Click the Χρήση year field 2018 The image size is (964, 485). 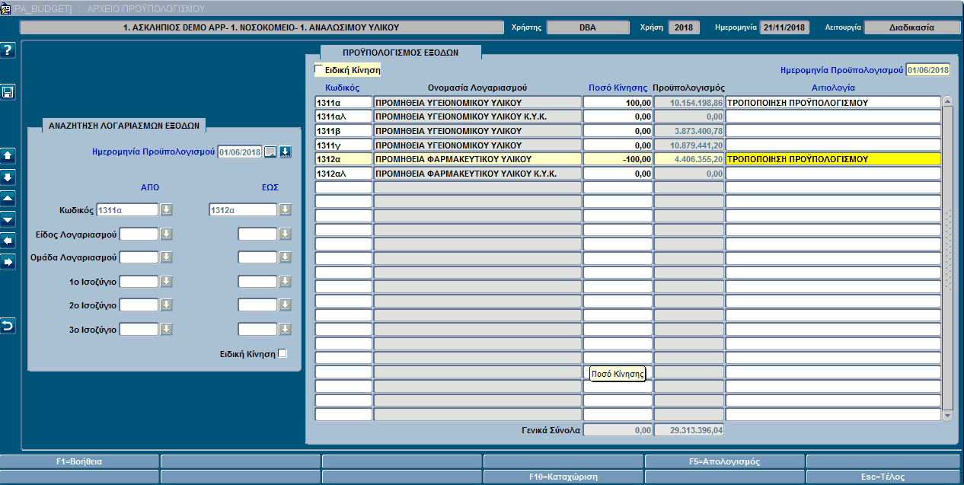(x=684, y=27)
